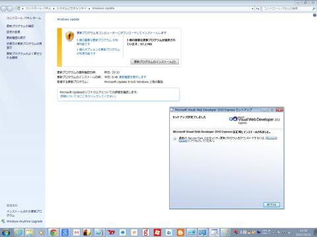
Task: Open '更新履歴の表示' in the sidebar
Action: click(x=16, y=38)
